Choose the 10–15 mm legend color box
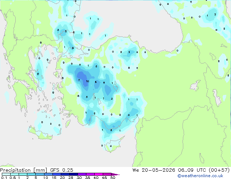This screenshot has width=231, height=179. tap(48, 174)
